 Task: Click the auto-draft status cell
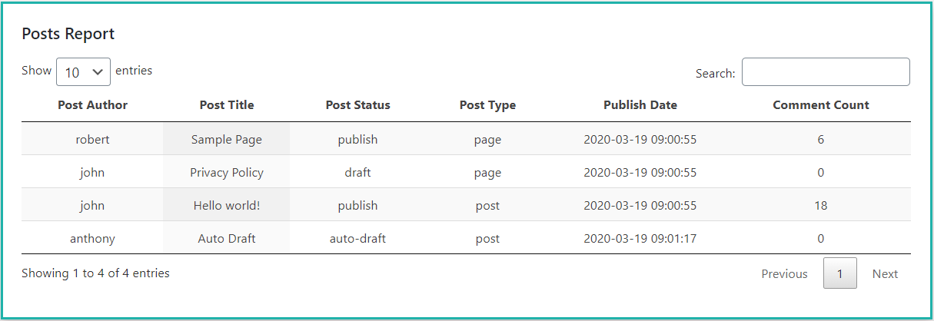[357, 238]
